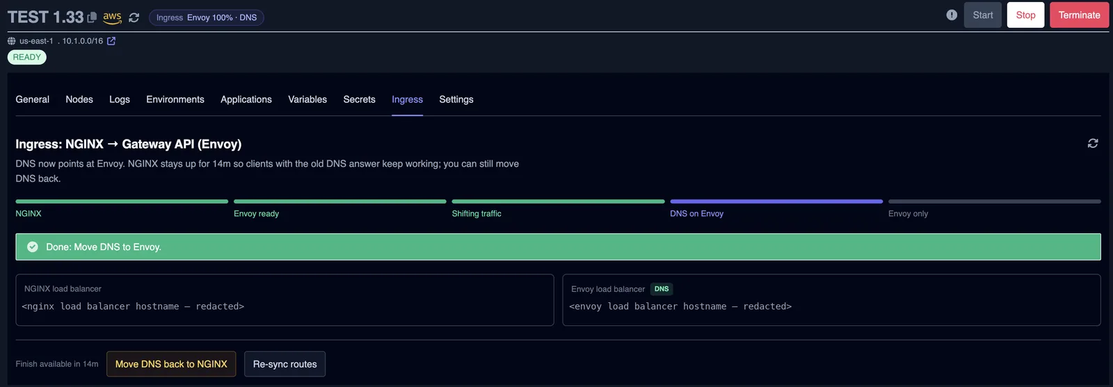Click the Ingress: NGINX → Gateway API heading
Viewport: 1113px width, 387px height.
coord(129,144)
